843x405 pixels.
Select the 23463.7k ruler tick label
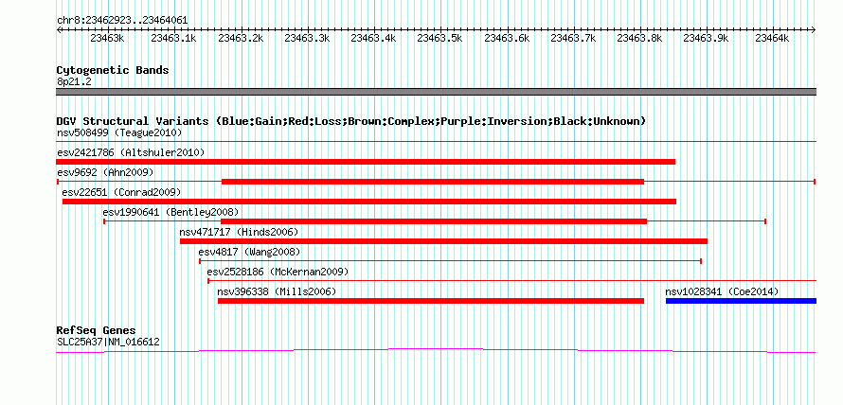[x=573, y=38]
